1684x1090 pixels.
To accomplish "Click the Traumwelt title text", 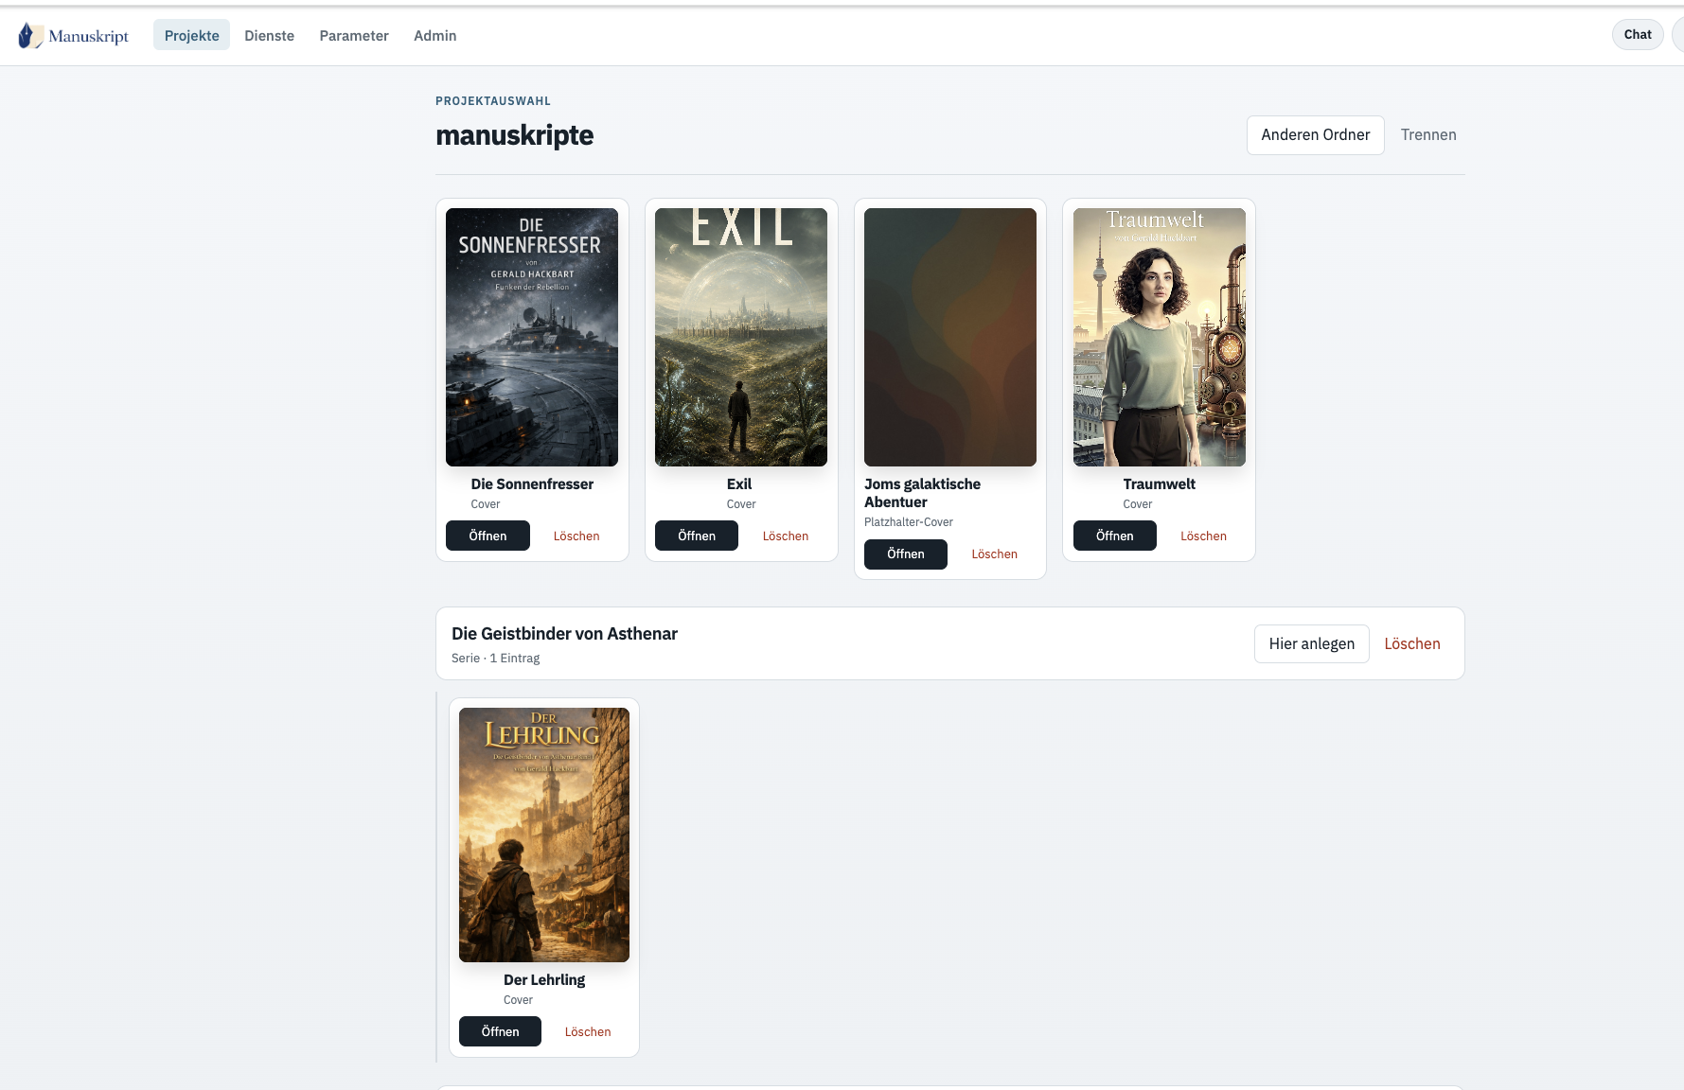I will 1159,483.
